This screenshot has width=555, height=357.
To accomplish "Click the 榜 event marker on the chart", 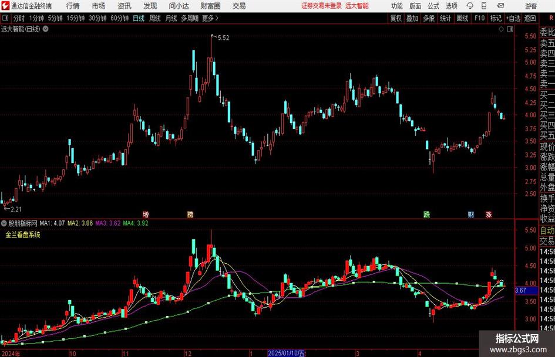I will 190,214.
